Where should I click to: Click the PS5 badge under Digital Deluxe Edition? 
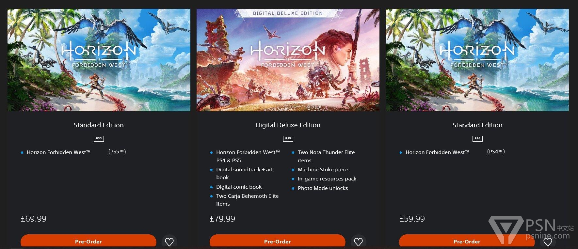pyautogui.click(x=288, y=138)
